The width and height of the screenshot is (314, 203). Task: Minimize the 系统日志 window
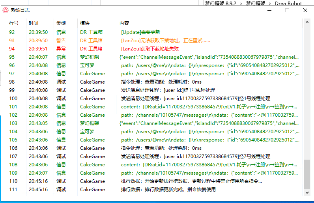point(269,10)
